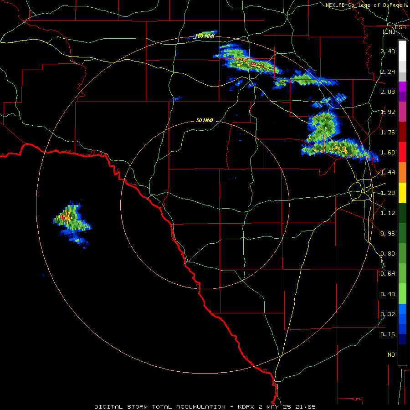Select the bright magenta legend swatch
This screenshot has height=410, width=410.
pos(402,87)
